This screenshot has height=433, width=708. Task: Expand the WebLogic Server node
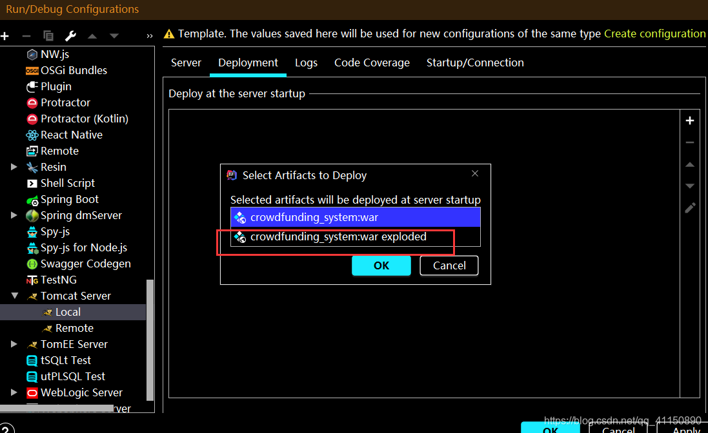14,392
